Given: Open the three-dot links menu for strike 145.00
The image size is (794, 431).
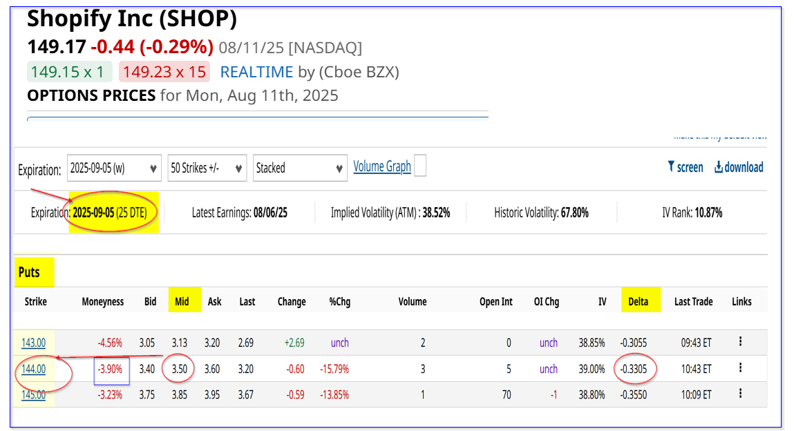Looking at the screenshot, I should (740, 393).
